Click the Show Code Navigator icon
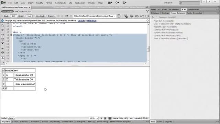Image resolution: width=220 pixels, height=124 pixels. click(2, 30)
